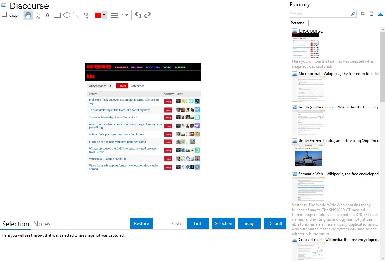Click the REVIEWS menu in snapshot
The image size is (385, 261).
pyautogui.click(x=137, y=67)
